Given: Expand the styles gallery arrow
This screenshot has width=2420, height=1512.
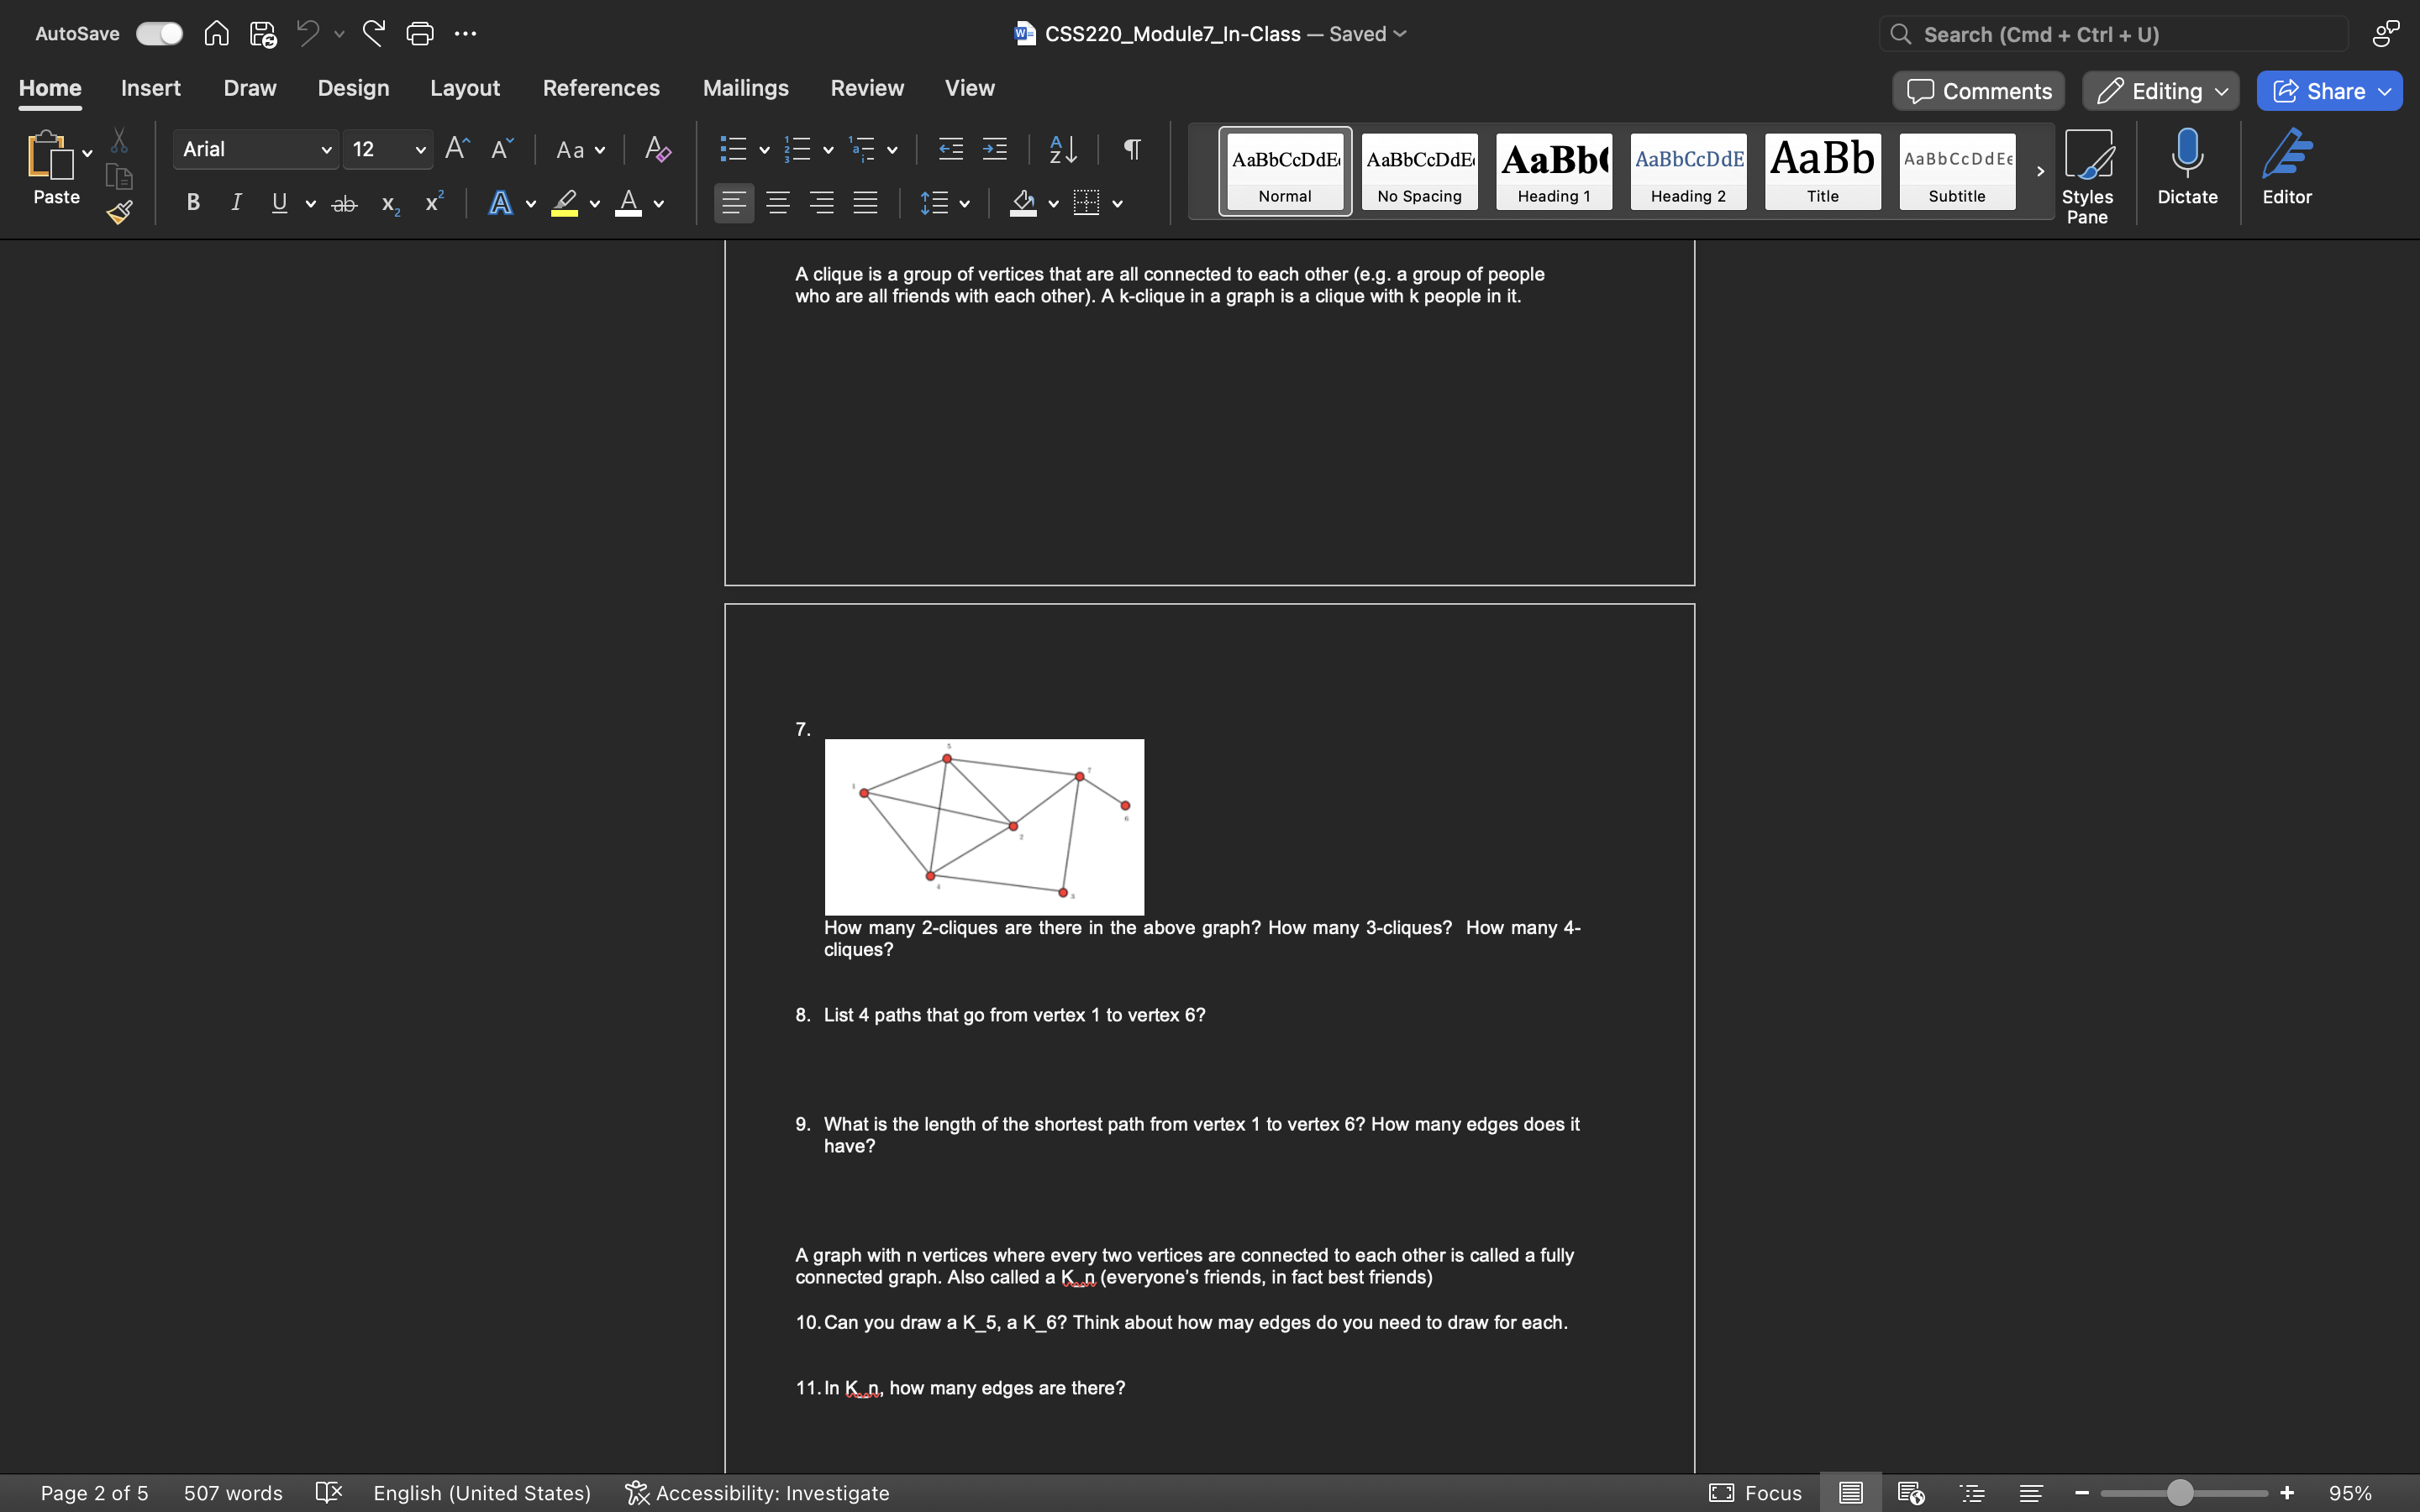Looking at the screenshot, I should tap(2040, 171).
